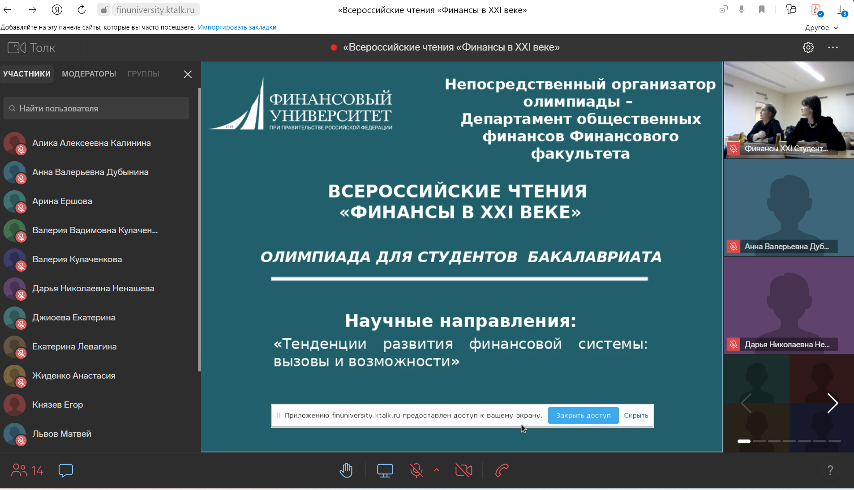Screen dimensions: 854x490
Task: Click avatar of Дарья Николаевна Ненашева in list
Action: [x=15, y=289]
